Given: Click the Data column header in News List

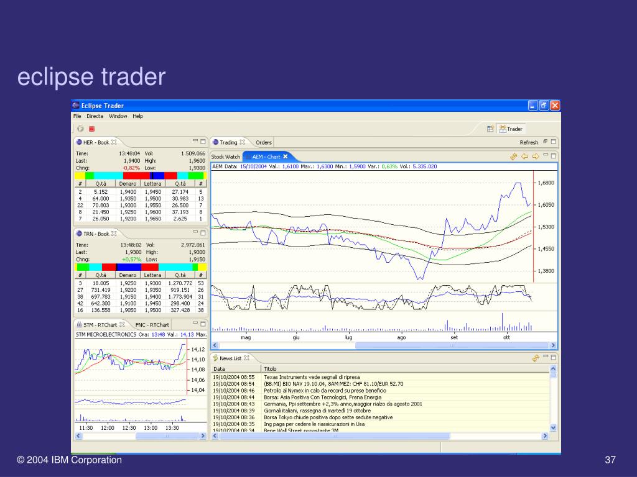Looking at the screenshot, I should point(236,369).
